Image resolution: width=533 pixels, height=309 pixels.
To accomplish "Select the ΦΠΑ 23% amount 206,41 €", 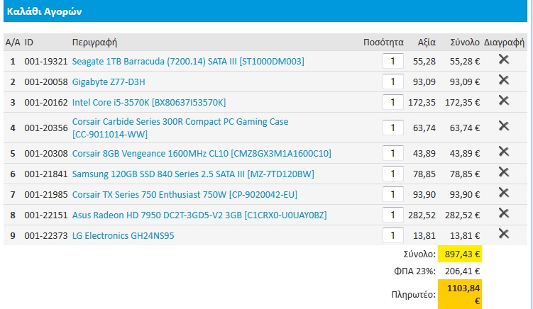I will pos(462,271).
